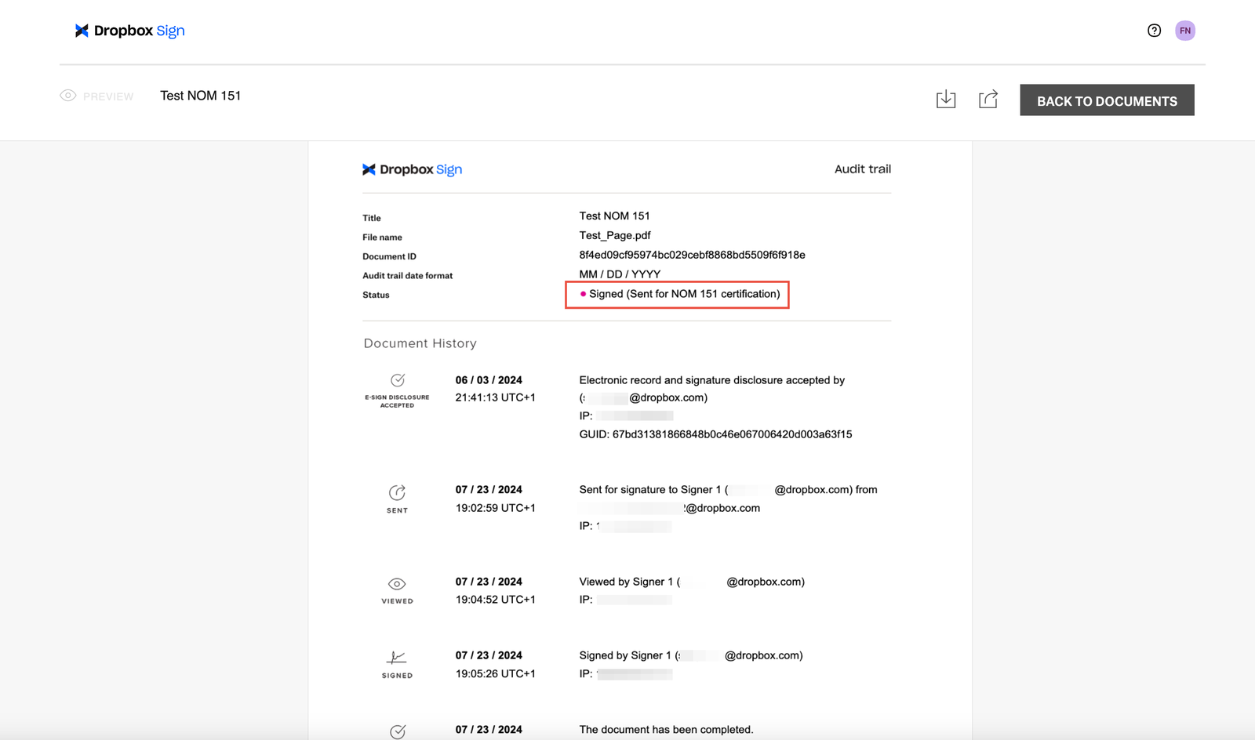
Task: Click the document title Test NOM 151
Action: click(200, 96)
